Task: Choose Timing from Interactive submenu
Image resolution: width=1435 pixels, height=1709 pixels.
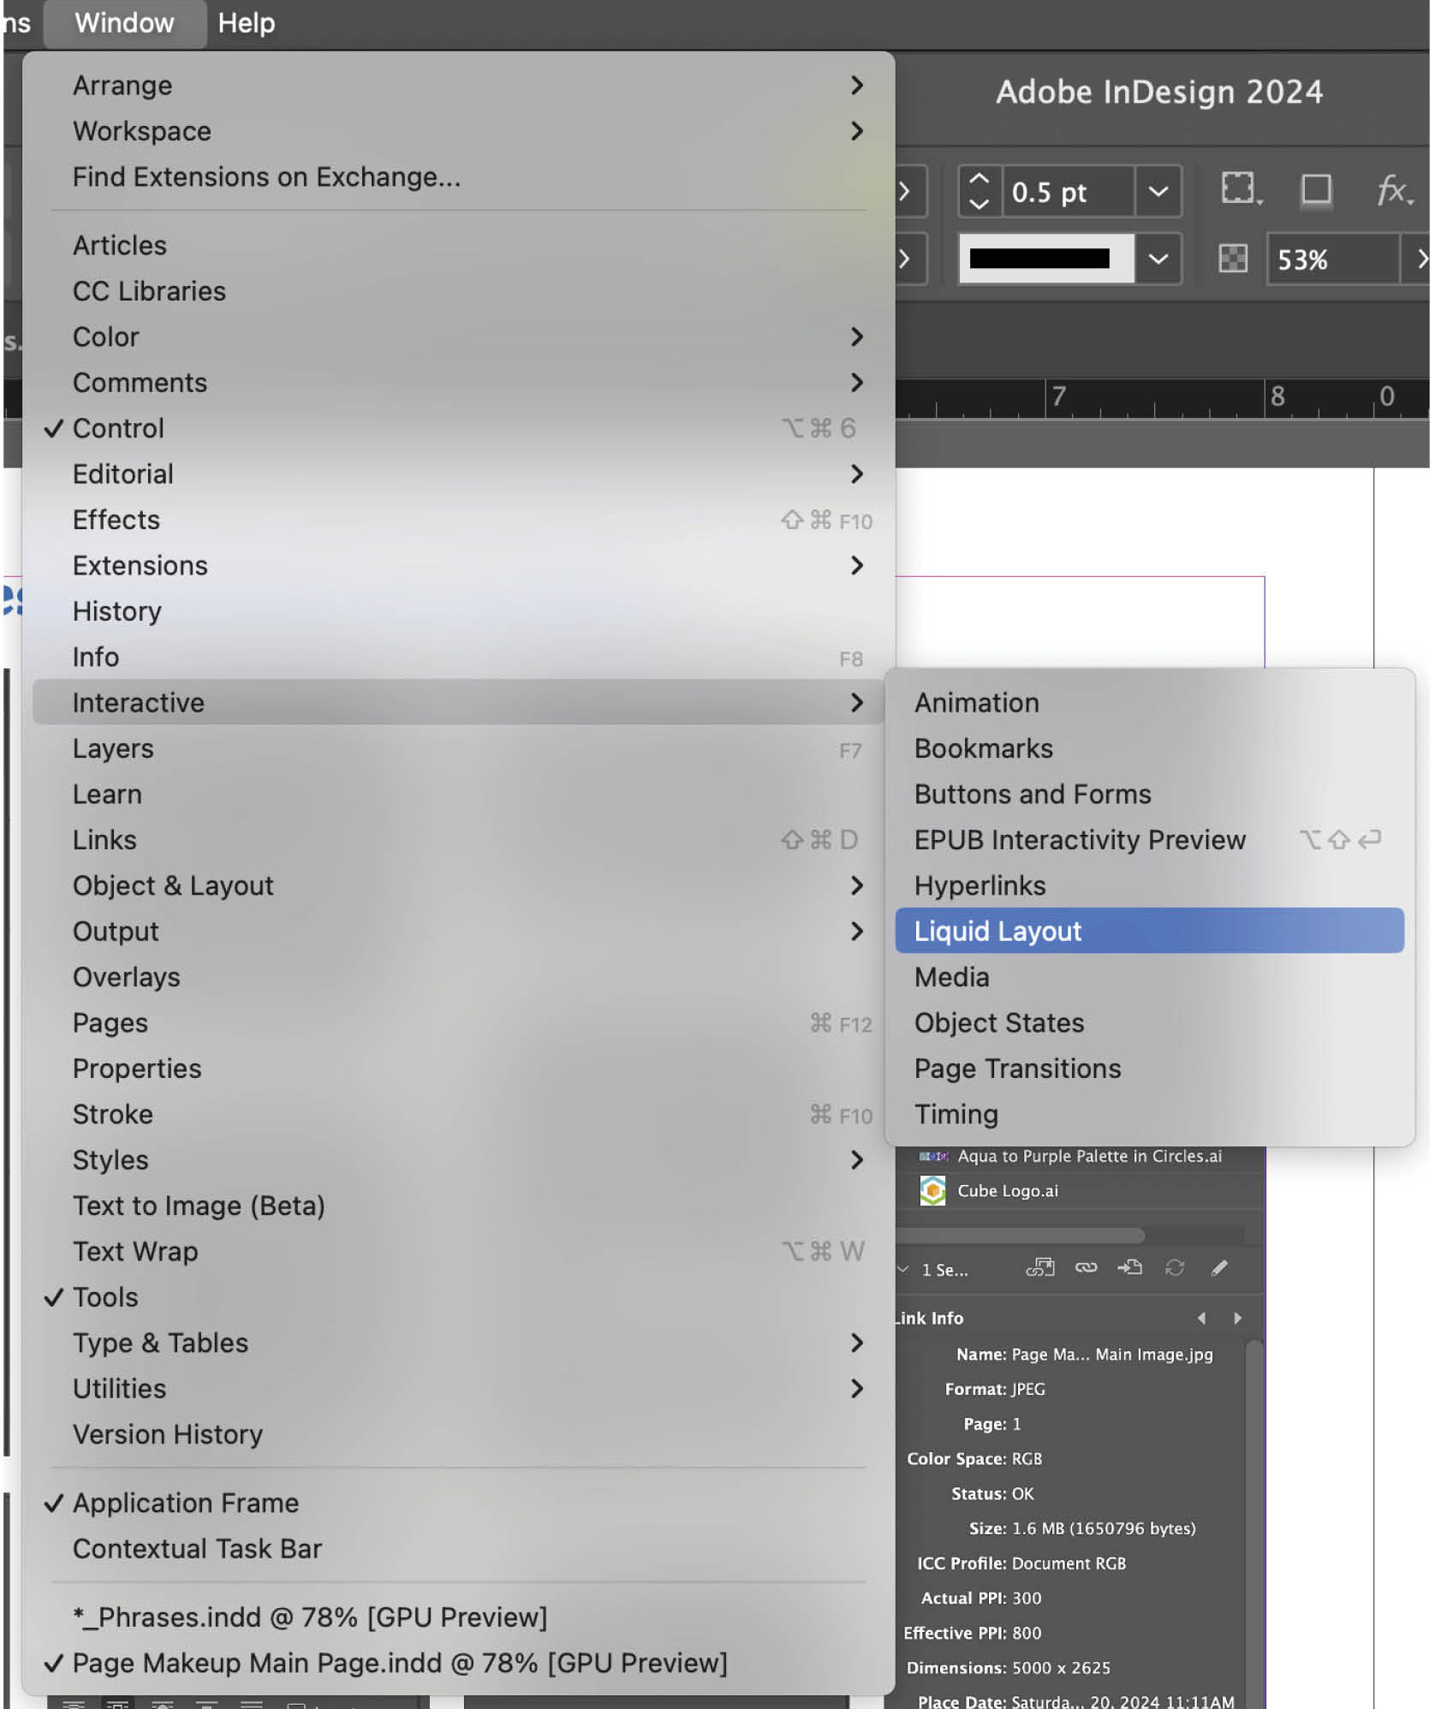Action: tap(1149, 1114)
